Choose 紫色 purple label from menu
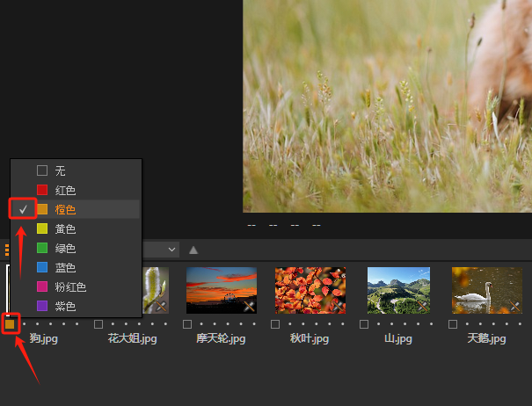Image resolution: width=532 pixels, height=406 pixels. point(76,307)
